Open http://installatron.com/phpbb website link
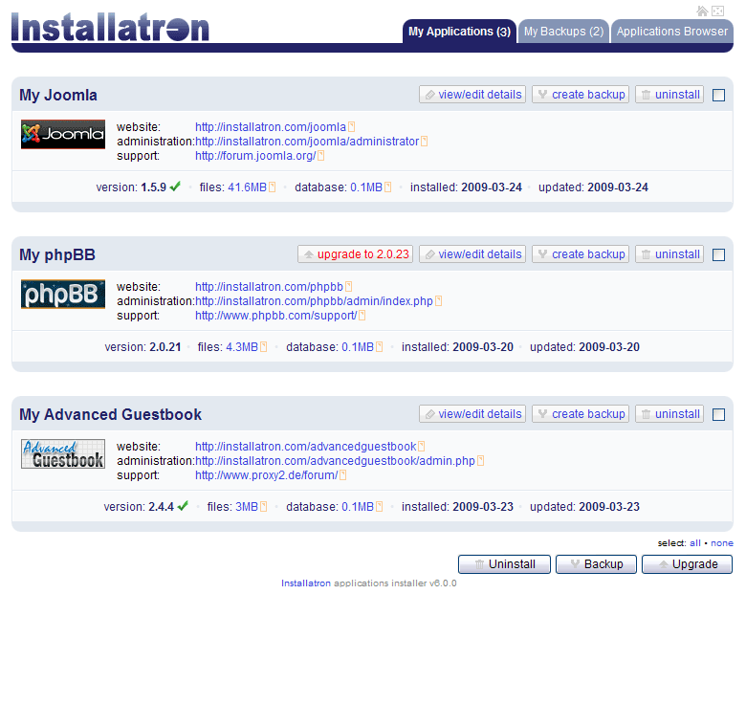Image resolution: width=746 pixels, height=704 pixels. click(x=269, y=287)
